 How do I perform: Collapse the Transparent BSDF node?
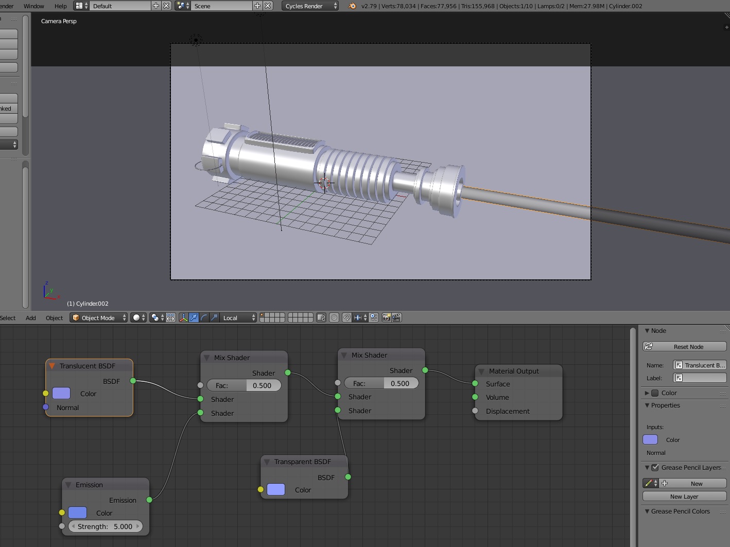tap(267, 462)
